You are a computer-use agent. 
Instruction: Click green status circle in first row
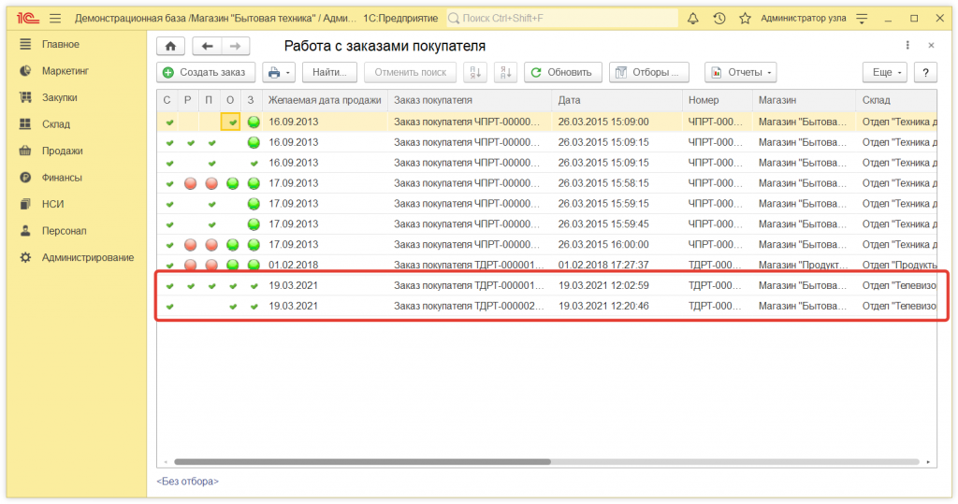(x=254, y=122)
